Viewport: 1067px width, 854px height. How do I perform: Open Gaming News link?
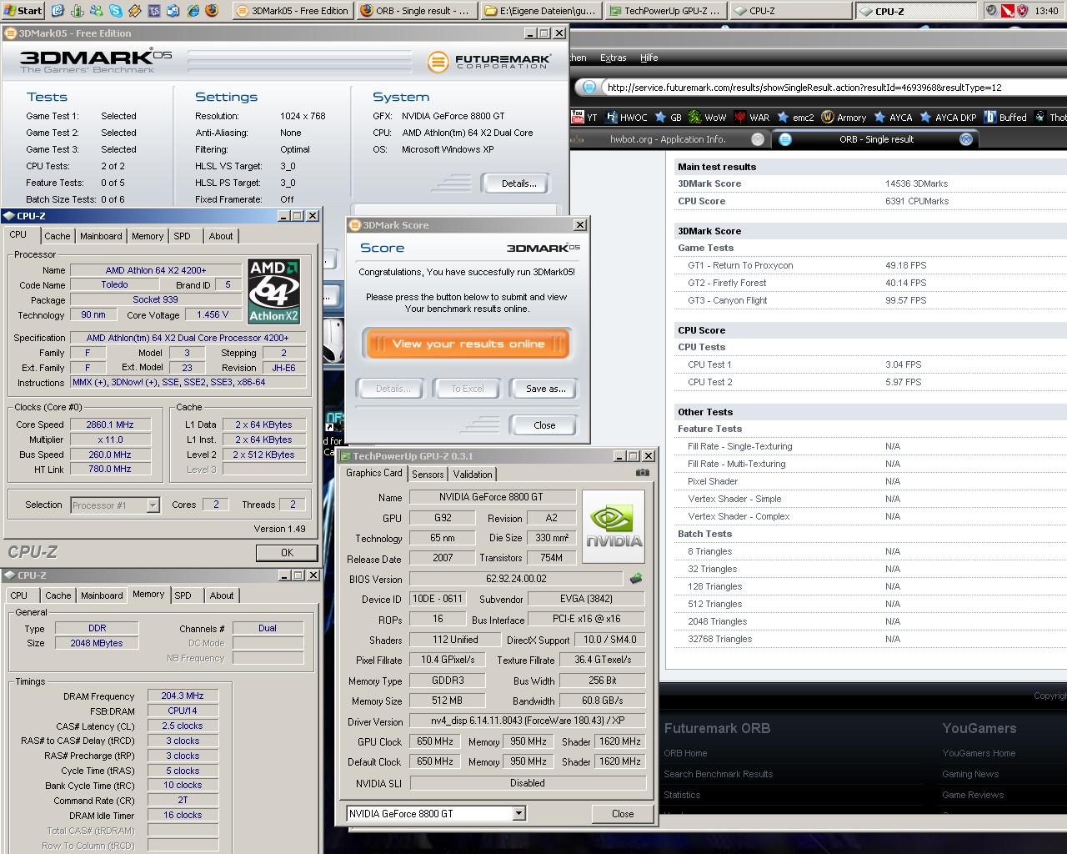point(970,774)
